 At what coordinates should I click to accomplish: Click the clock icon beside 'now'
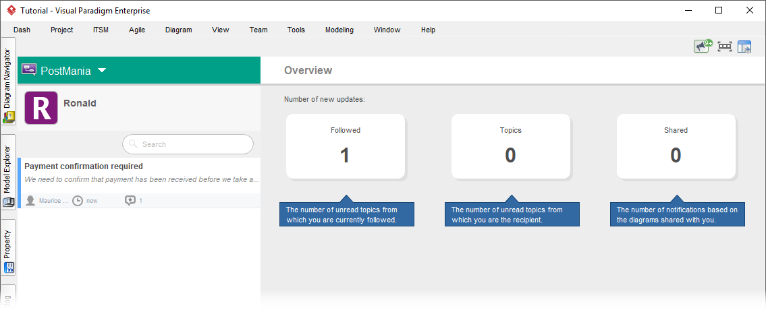77,201
